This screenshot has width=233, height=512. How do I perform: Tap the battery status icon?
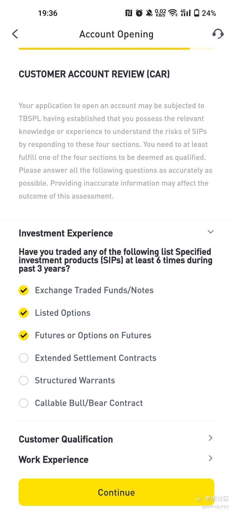pyautogui.click(x=196, y=13)
